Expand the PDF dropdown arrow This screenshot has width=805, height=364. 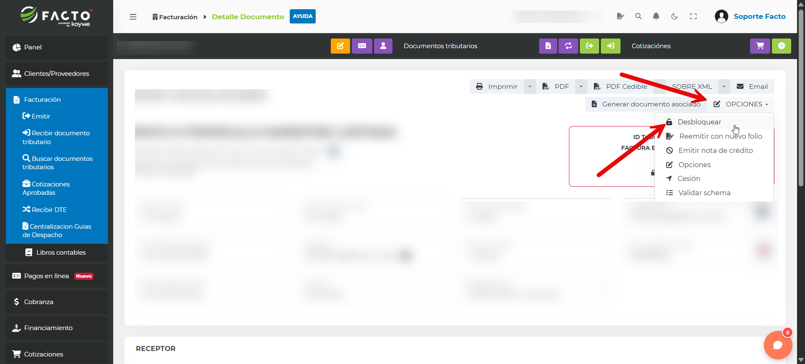point(581,87)
